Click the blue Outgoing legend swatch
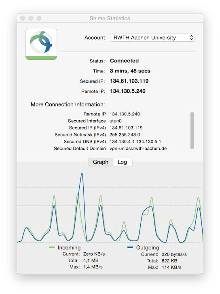 click(x=130, y=247)
